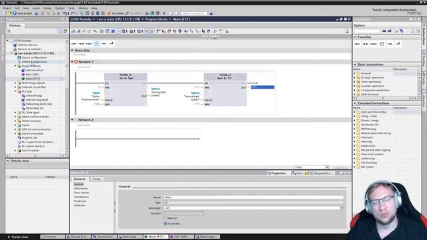Select Time stamps in properties navigation
This screenshot has height=240, width=427.
click(81, 193)
